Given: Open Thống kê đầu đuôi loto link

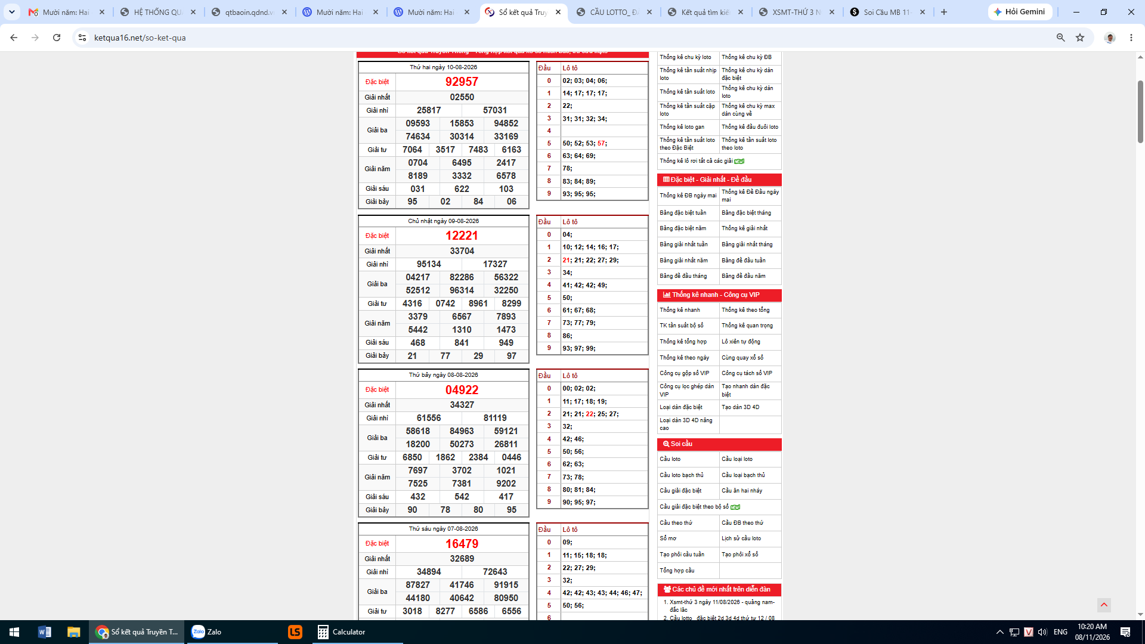Looking at the screenshot, I should coord(750,127).
